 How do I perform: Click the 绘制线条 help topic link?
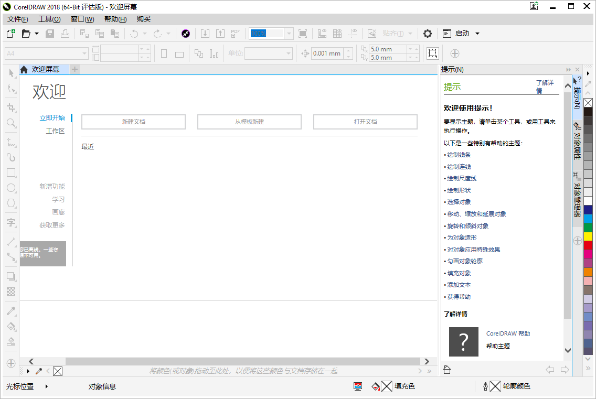click(x=459, y=155)
